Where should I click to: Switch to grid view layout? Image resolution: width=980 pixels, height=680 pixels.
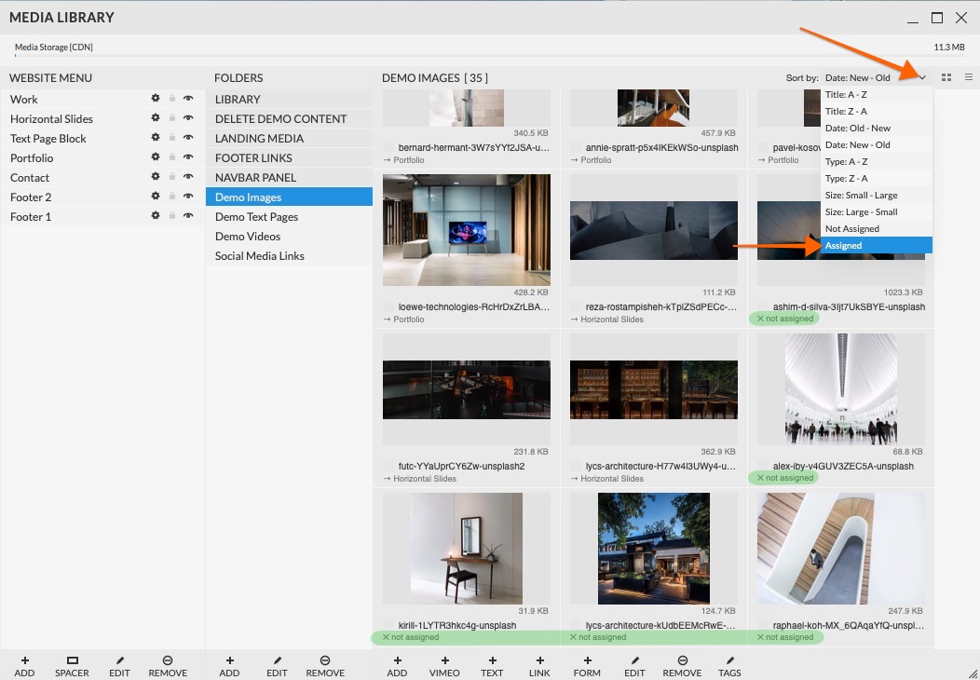[946, 77]
